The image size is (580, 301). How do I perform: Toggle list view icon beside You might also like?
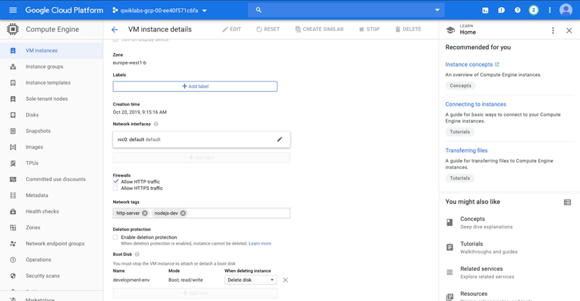567,202
